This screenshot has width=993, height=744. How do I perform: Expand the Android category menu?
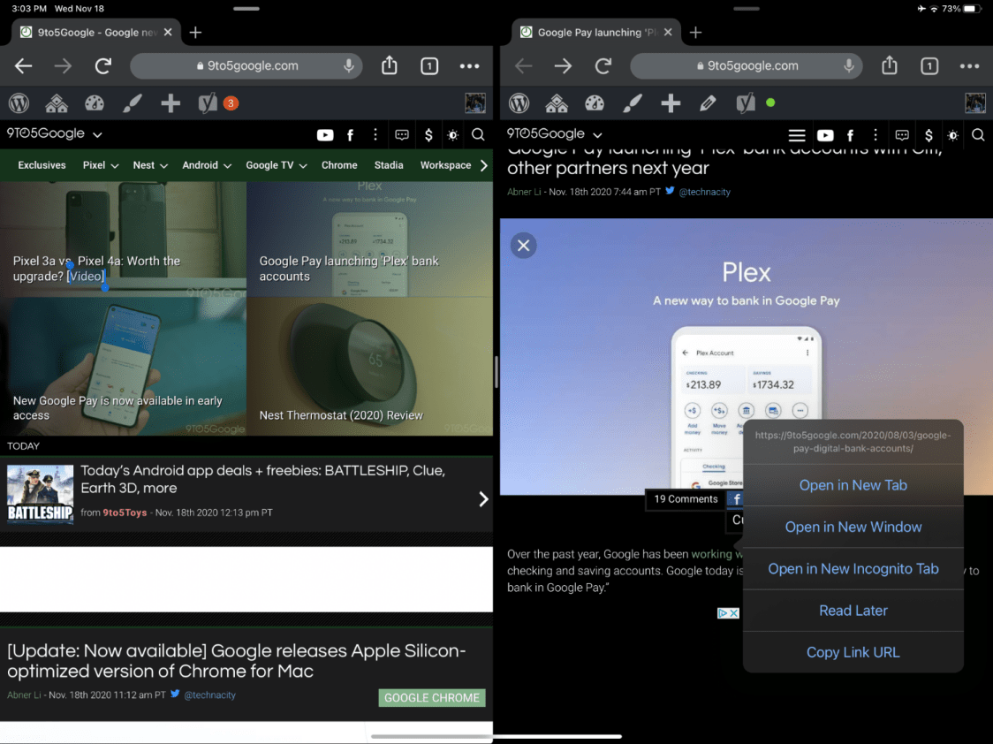tap(207, 165)
